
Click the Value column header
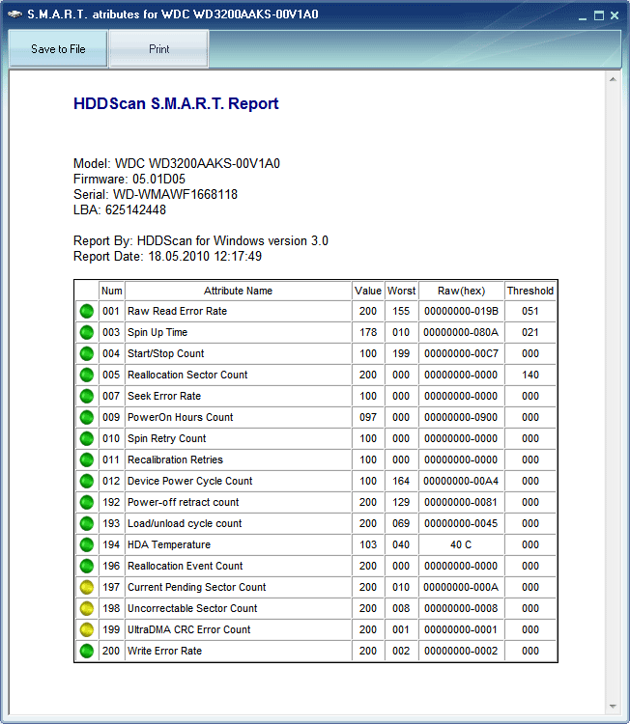click(x=368, y=291)
